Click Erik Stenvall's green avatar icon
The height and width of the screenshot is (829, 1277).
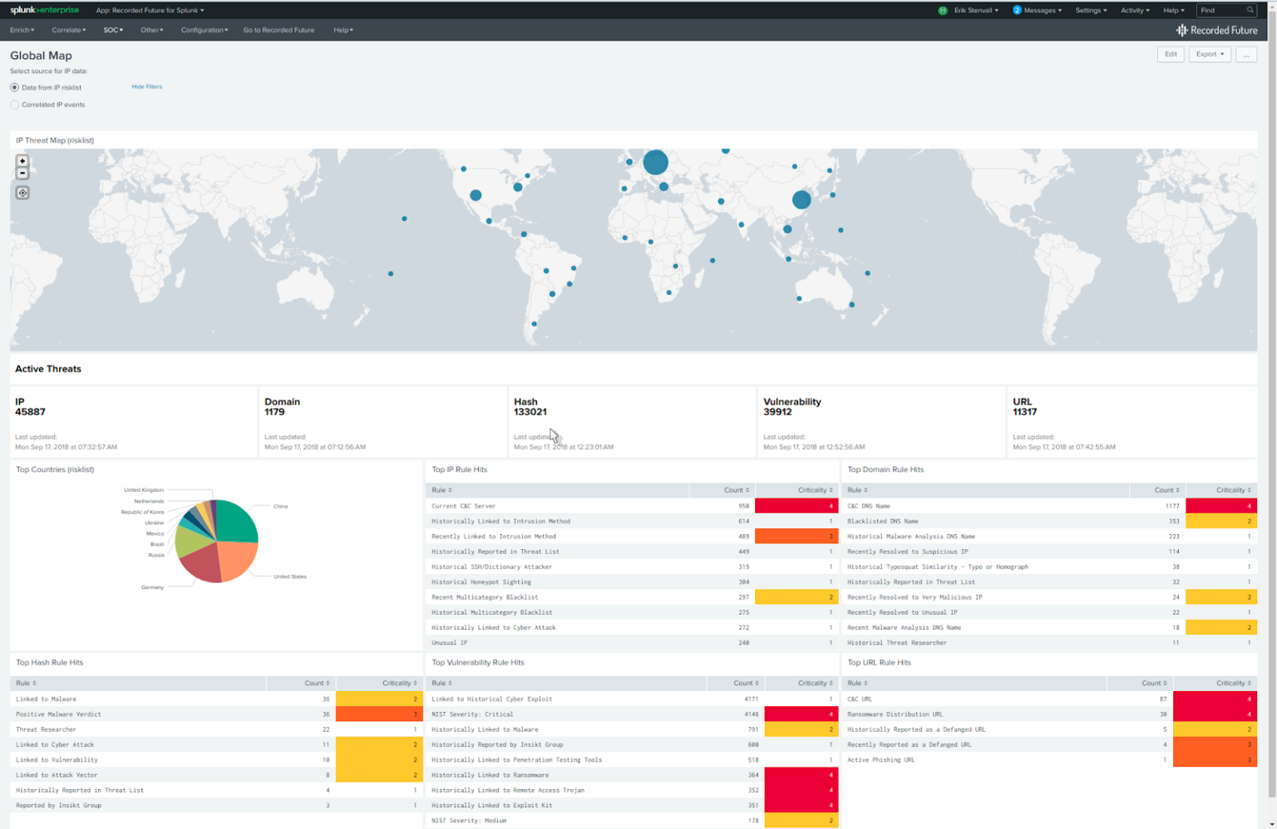tap(942, 10)
